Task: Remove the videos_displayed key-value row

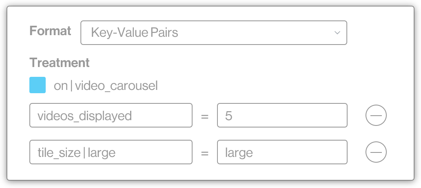Action: 376,116
